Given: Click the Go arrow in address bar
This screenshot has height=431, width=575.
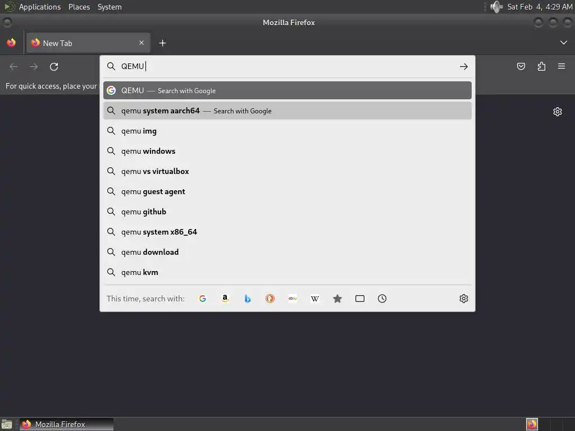Looking at the screenshot, I should click(x=463, y=66).
